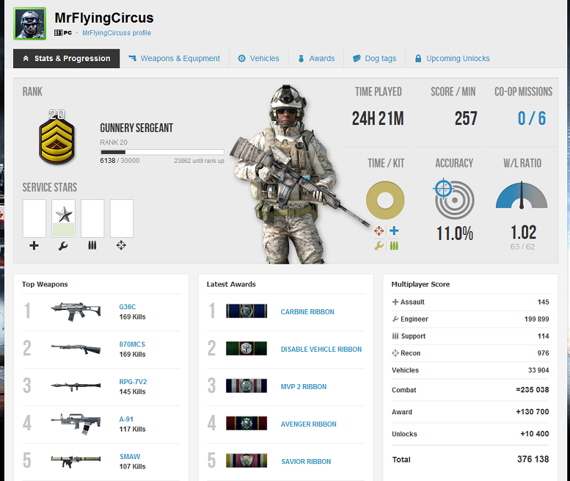Click the yellow wrench in kit legend
This screenshot has height=481, width=570.
379,246
